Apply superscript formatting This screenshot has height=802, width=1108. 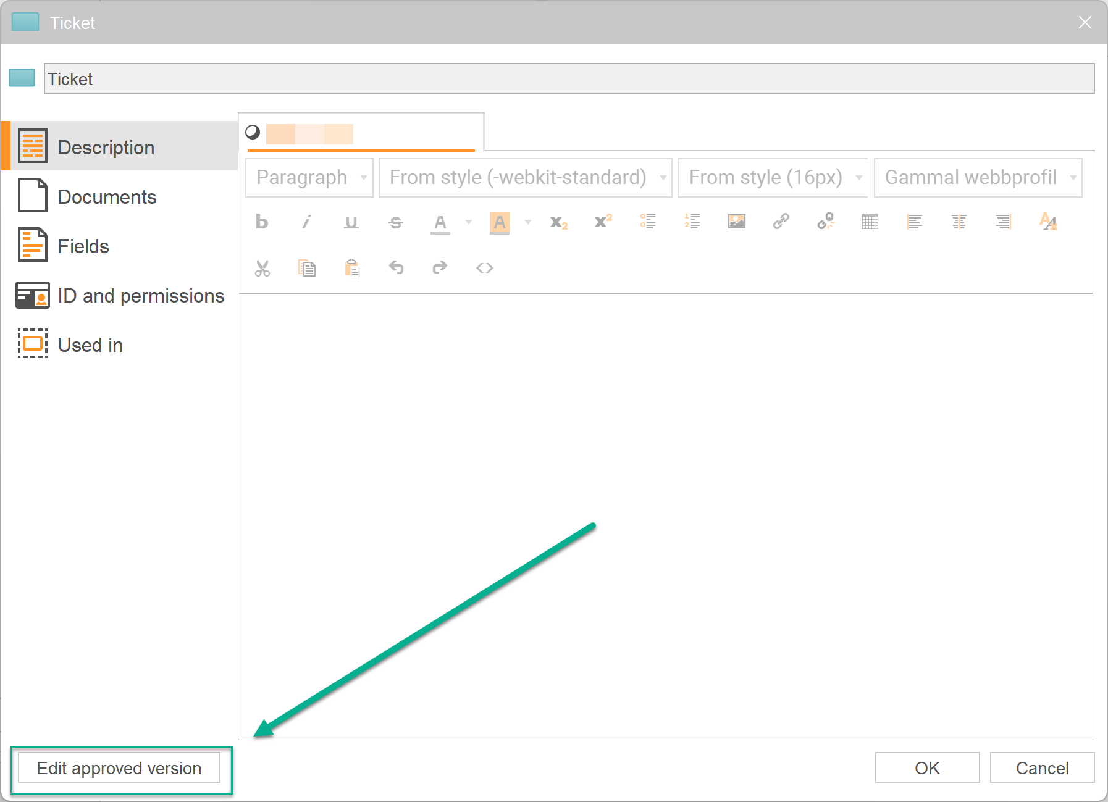coord(602,222)
